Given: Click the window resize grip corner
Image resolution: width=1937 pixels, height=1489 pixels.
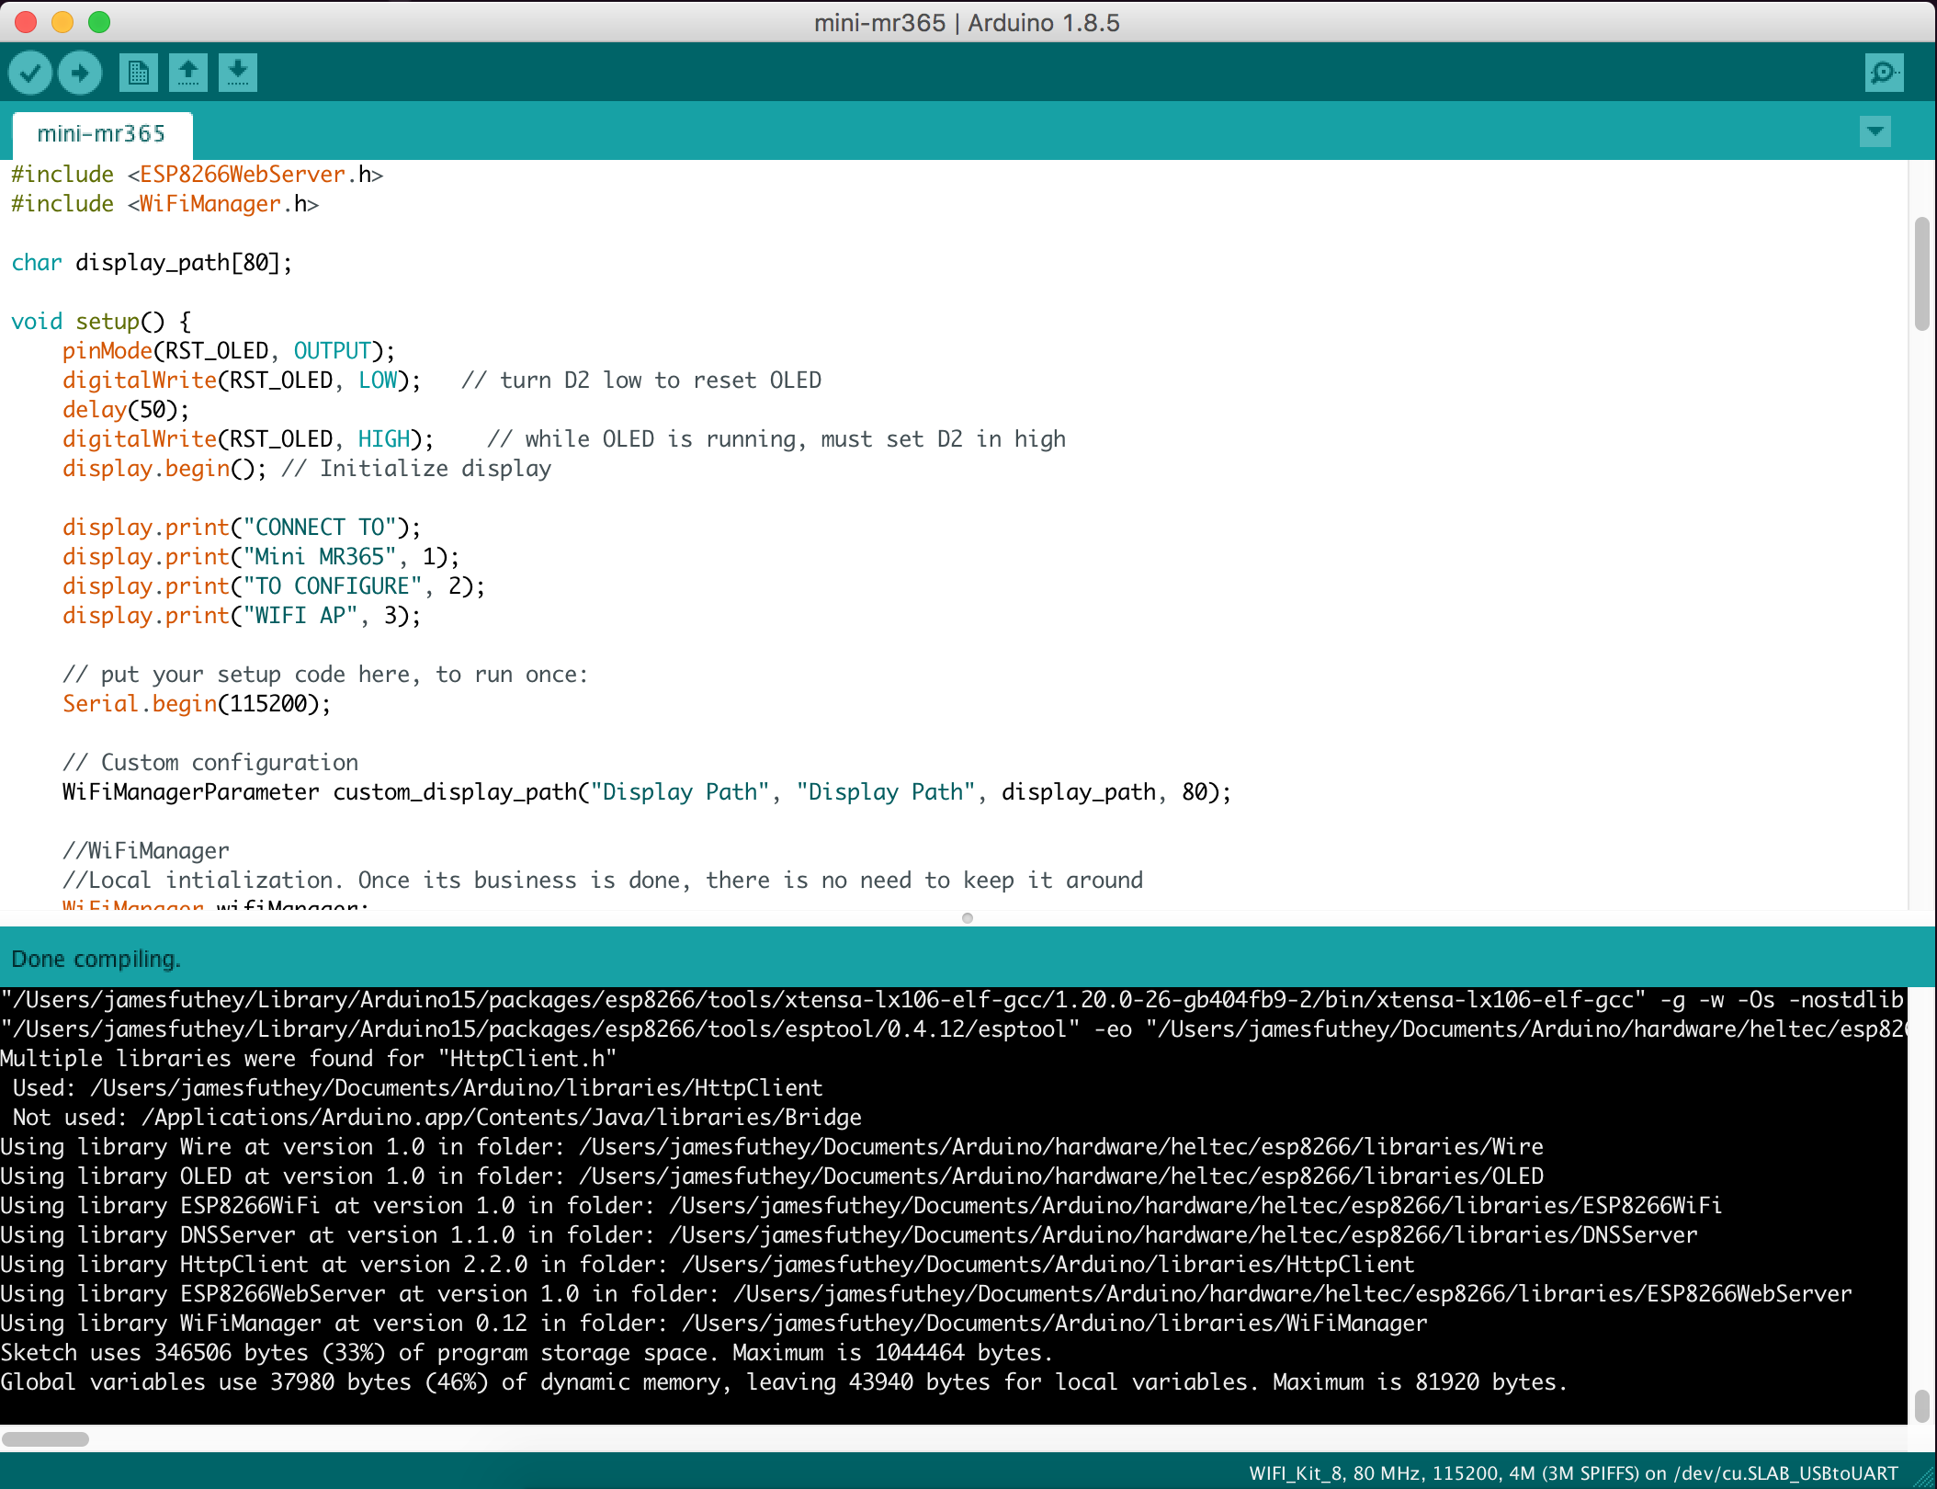Looking at the screenshot, I should [1924, 1477].
